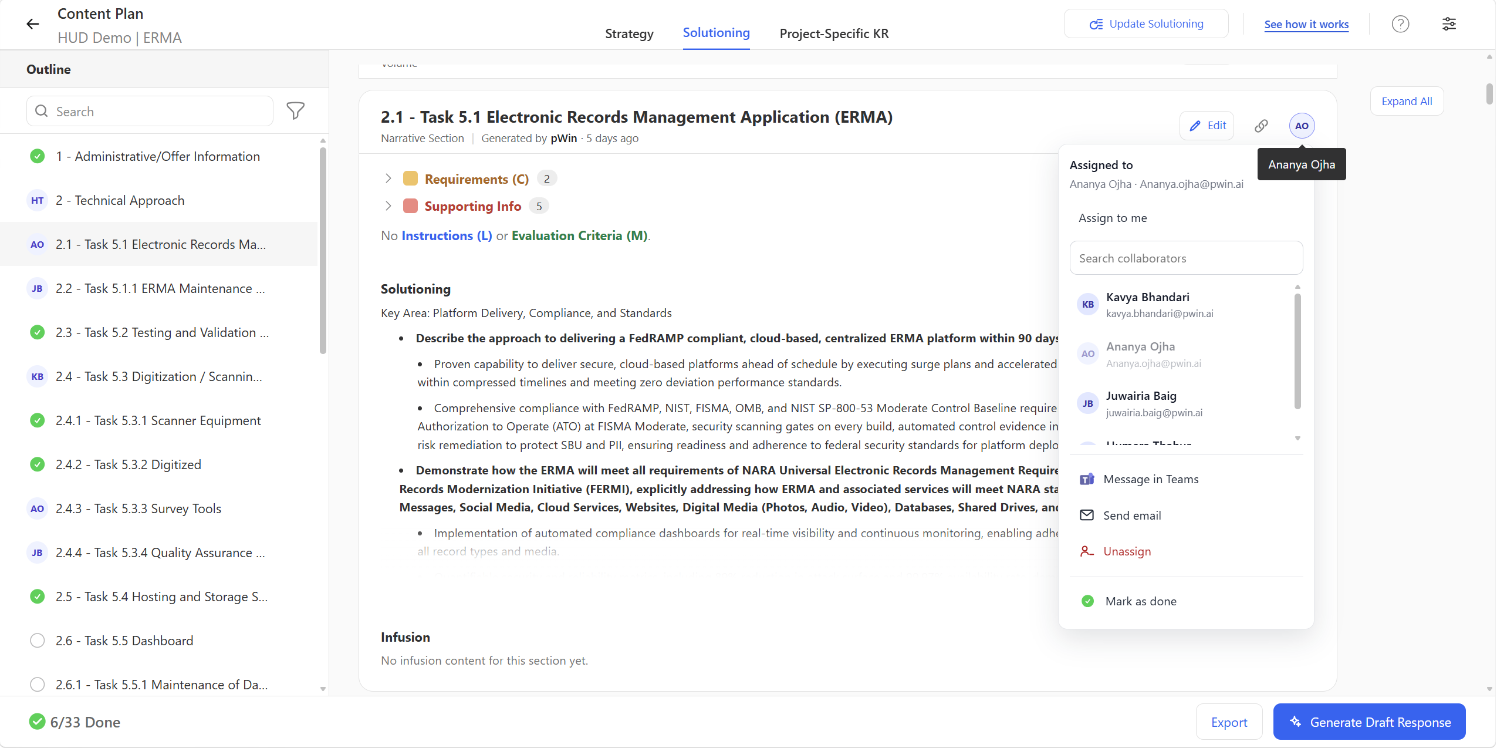
Task: Expand the Supporting Info chevron
Action: point(388,205)
